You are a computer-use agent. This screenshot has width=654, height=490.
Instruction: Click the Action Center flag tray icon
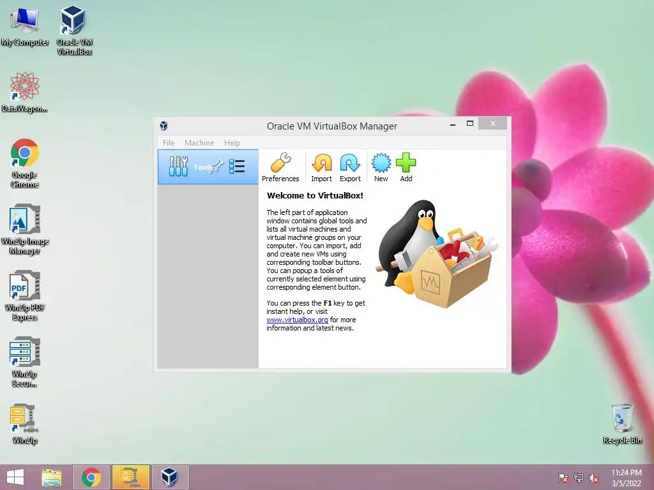[x=563, y=478]
